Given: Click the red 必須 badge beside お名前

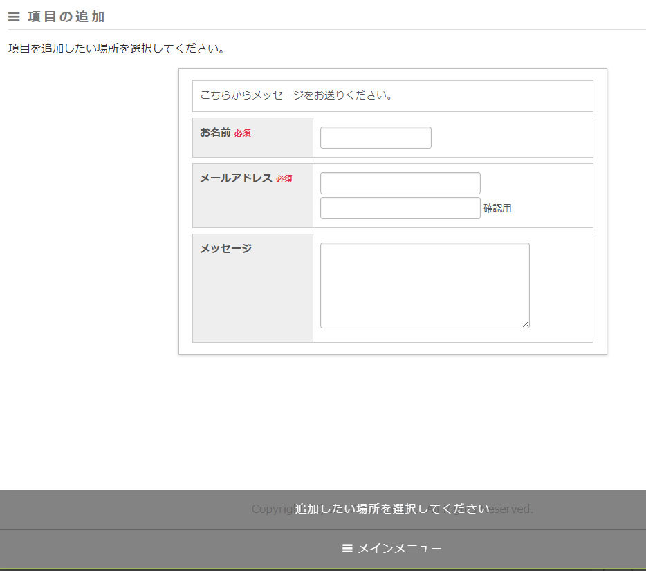Looking at the screenshot, I should click(242, 133).
